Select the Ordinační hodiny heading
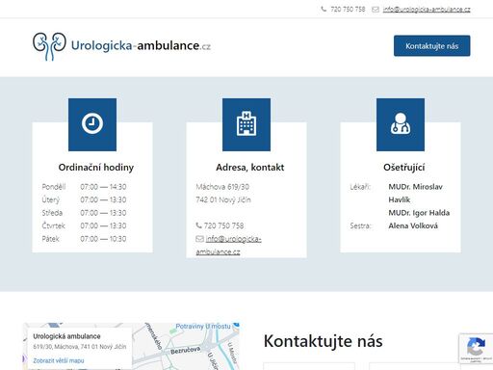The width and height of the screenshot is (493, 370). point(96,168)
